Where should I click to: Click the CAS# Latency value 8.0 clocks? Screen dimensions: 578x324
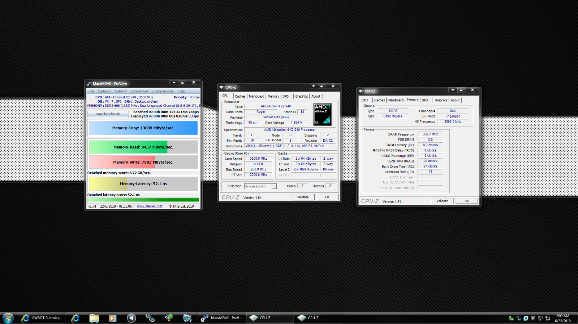point(430,145)
